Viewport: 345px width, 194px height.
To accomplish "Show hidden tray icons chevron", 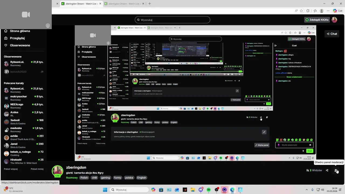I will pyautogui.click(x=306, y=190).
